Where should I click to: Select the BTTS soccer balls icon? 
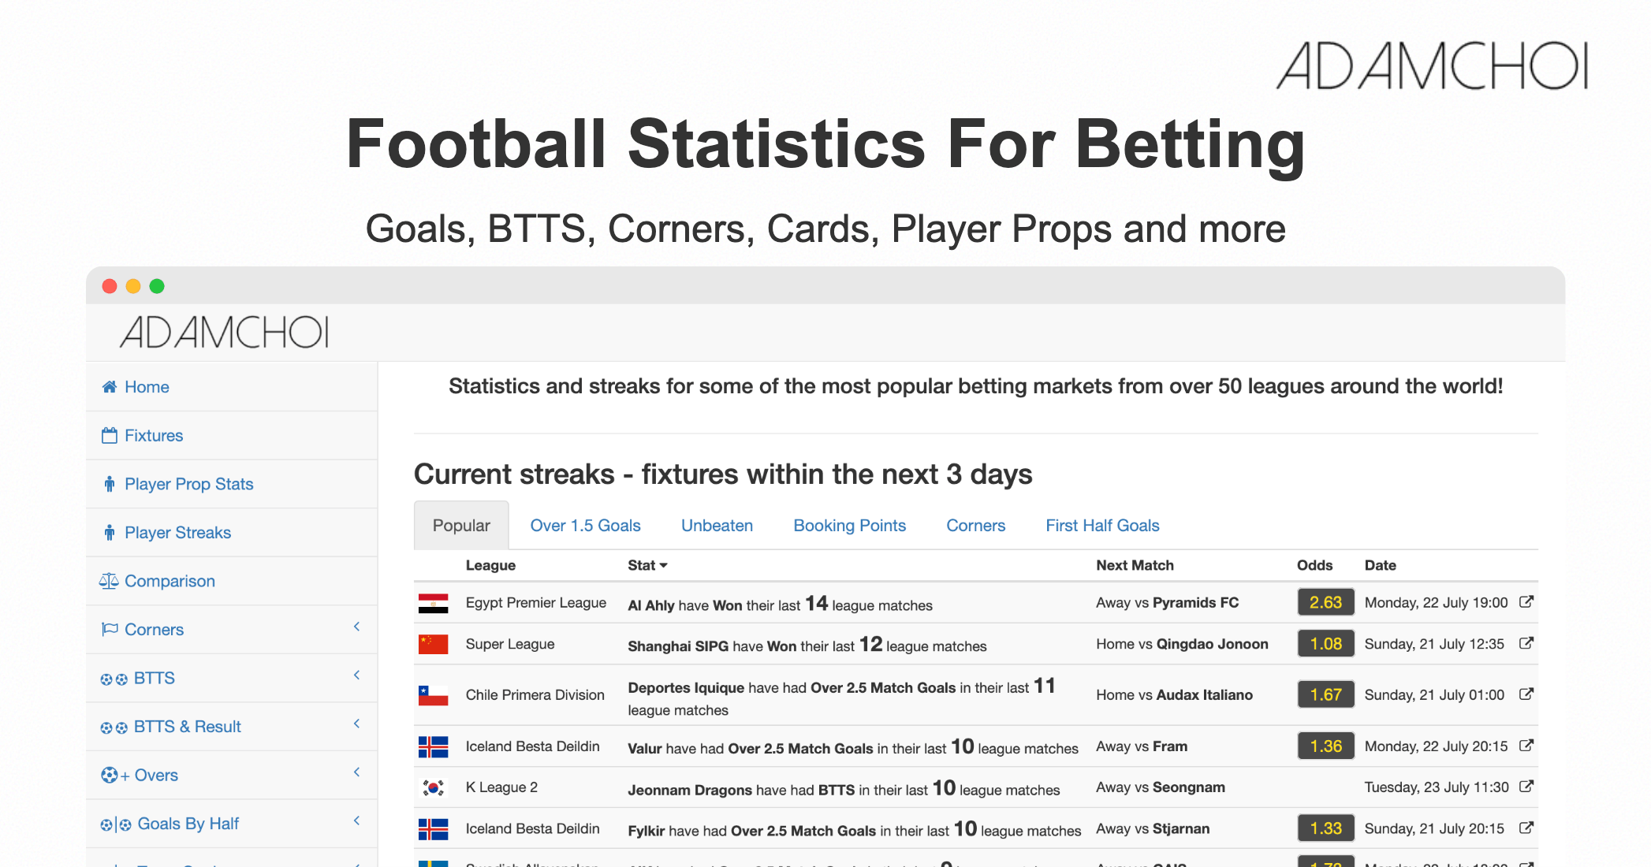pyautogui.click(x=114, y=677)
